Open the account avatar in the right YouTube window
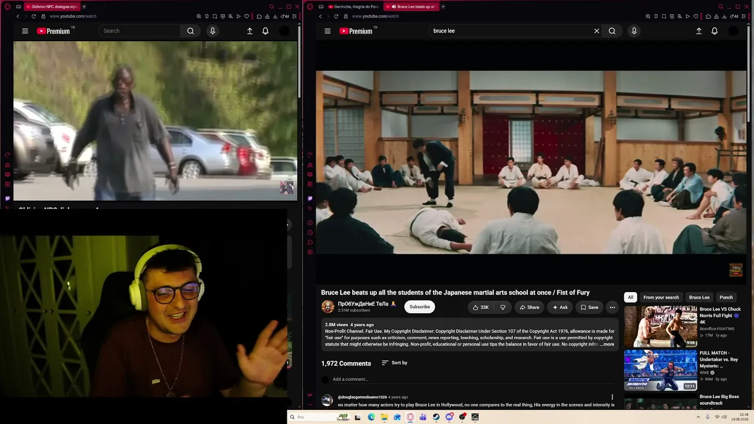The height and width of the screenshot is (424, 754). 733,31
